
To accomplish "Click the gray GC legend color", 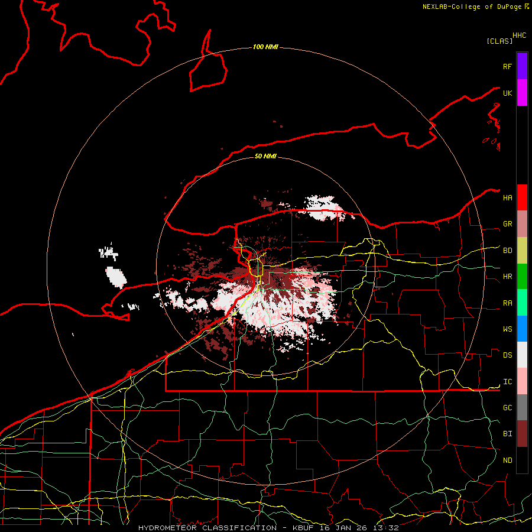I will coord(522,407).
